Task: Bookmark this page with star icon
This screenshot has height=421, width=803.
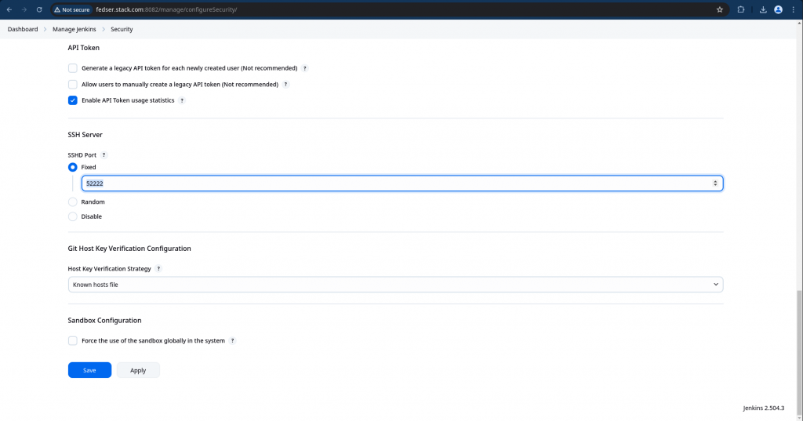Action: pos(719,9)
